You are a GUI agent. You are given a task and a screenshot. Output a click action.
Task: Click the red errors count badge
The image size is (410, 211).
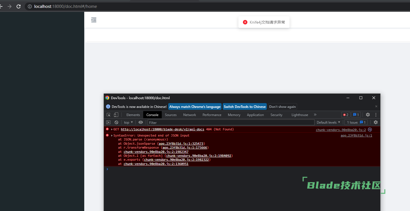tap(346, 115)
